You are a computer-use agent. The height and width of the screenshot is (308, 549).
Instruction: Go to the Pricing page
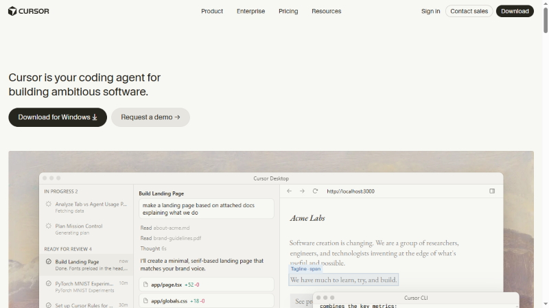coord(288,11)
